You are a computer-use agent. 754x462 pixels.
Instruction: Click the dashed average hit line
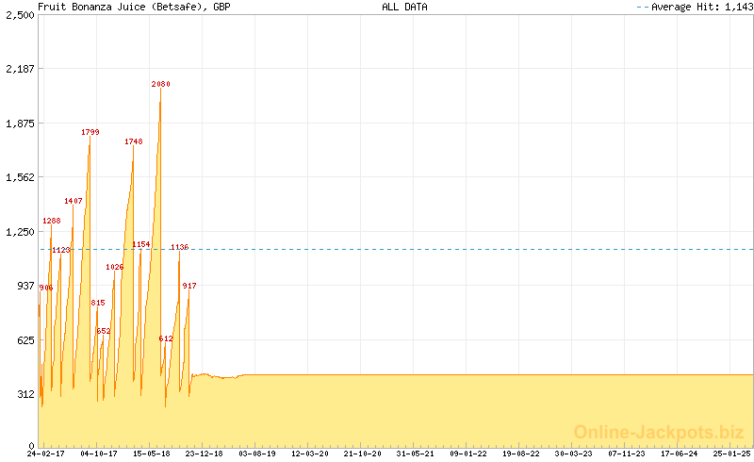tap(471, 249)
